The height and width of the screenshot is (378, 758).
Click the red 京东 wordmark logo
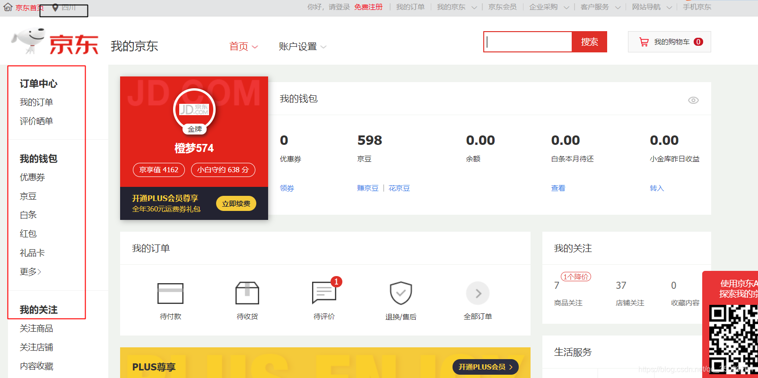tap(74, 45)
